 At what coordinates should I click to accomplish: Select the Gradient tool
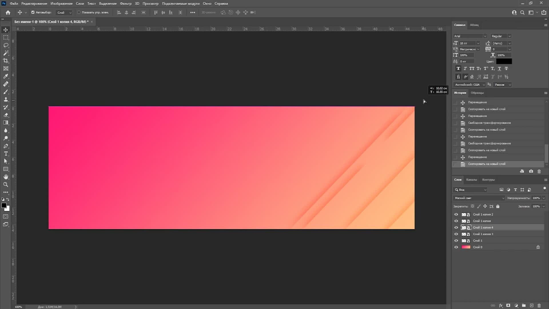tap(6, 122)
